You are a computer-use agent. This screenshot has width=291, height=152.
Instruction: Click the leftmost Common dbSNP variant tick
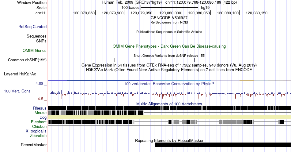coord(115,60)
